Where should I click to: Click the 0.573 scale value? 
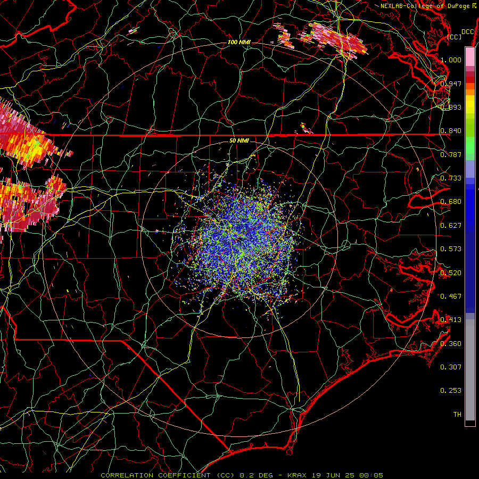[x=451, y=249]
